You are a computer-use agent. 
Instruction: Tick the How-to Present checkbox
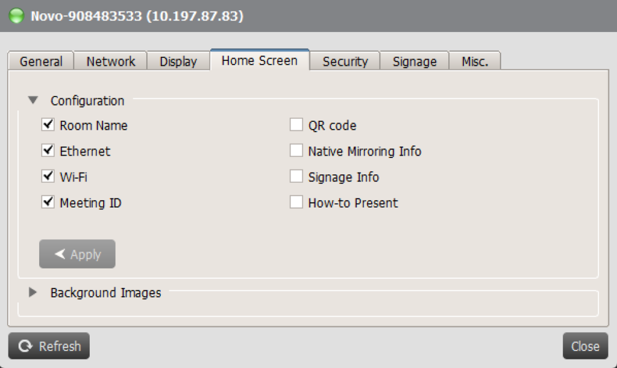pos(296,202)
